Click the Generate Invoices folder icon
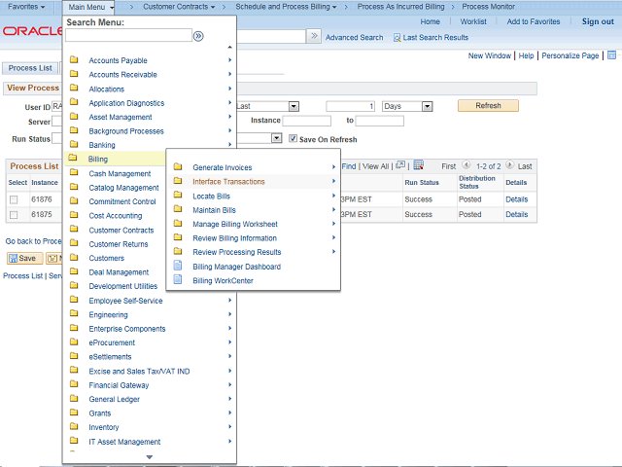This screenshot has height=467, width=622. pyautogui.click(x=177, y=167)
